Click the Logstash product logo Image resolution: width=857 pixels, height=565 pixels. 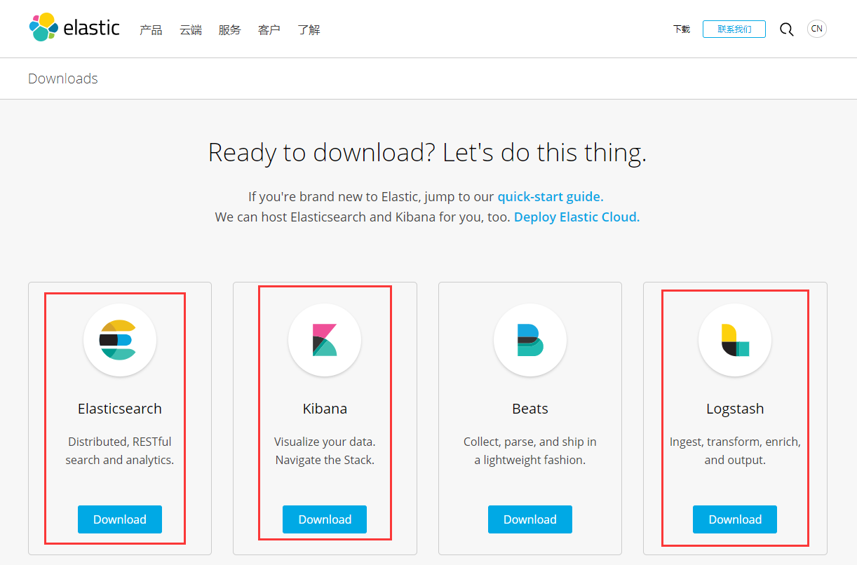pyautogui.click(x=735, y=341)
